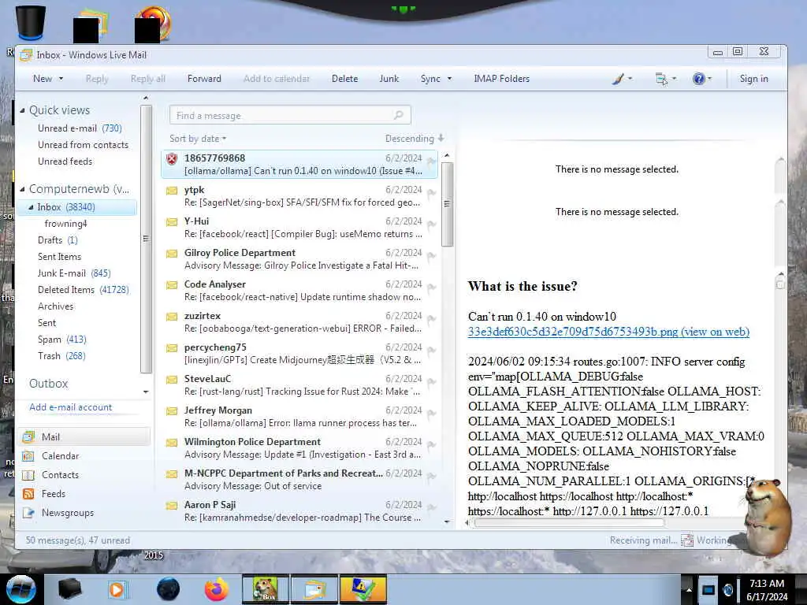The image size is (807, 605).
Task: Open the Archives folder
Action: 56,306
